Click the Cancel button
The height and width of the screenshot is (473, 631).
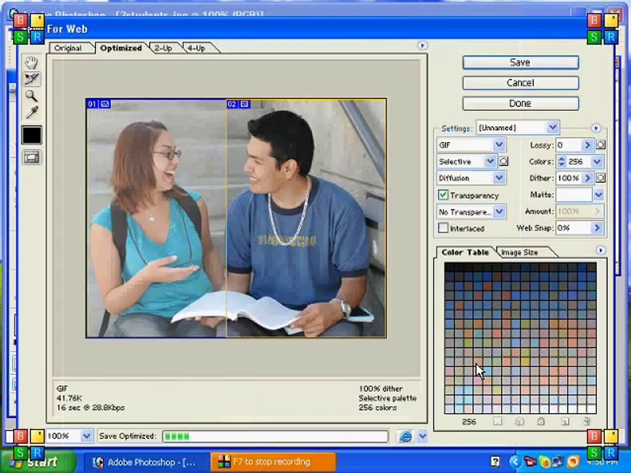[521, 83]
